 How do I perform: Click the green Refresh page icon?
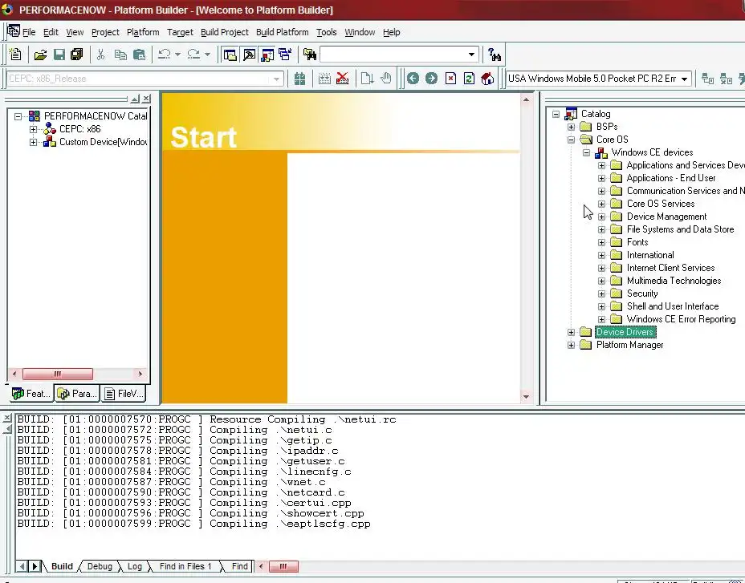(469, 79)
